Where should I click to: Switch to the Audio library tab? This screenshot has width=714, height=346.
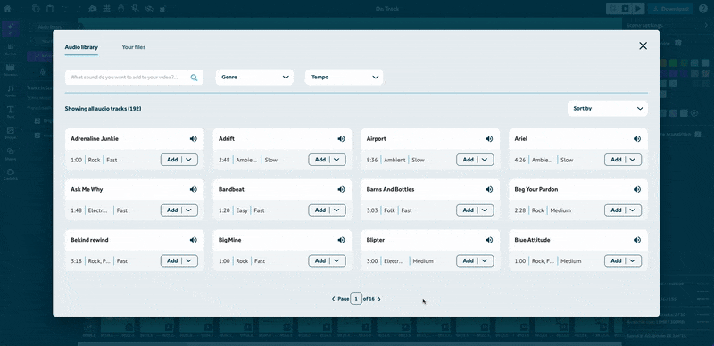81,47
